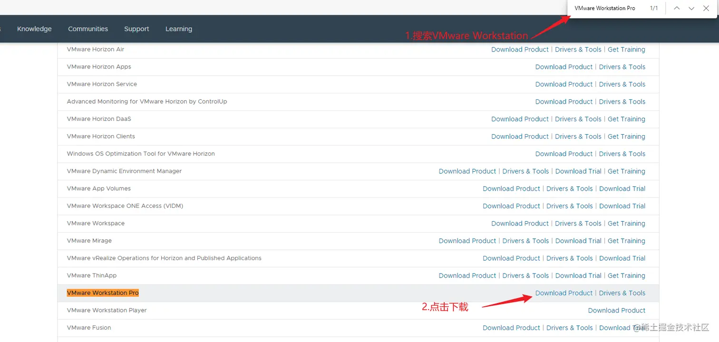Open Drivers & Tools for VMware Horizon Apps

pos(622,67)
